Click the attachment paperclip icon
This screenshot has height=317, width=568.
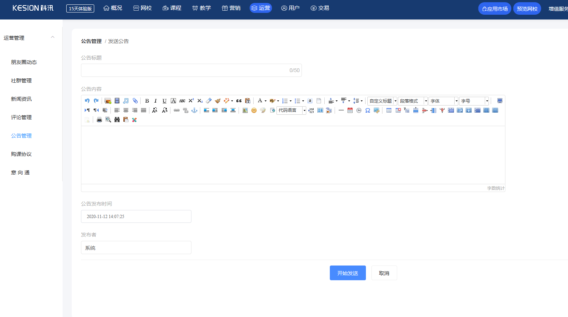[135, 101]
